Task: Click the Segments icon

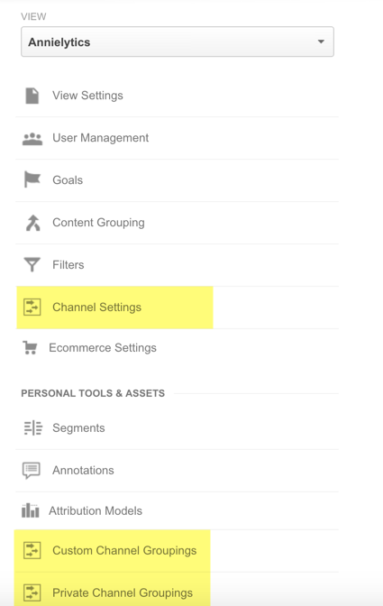Action: (x=32, y=427)
